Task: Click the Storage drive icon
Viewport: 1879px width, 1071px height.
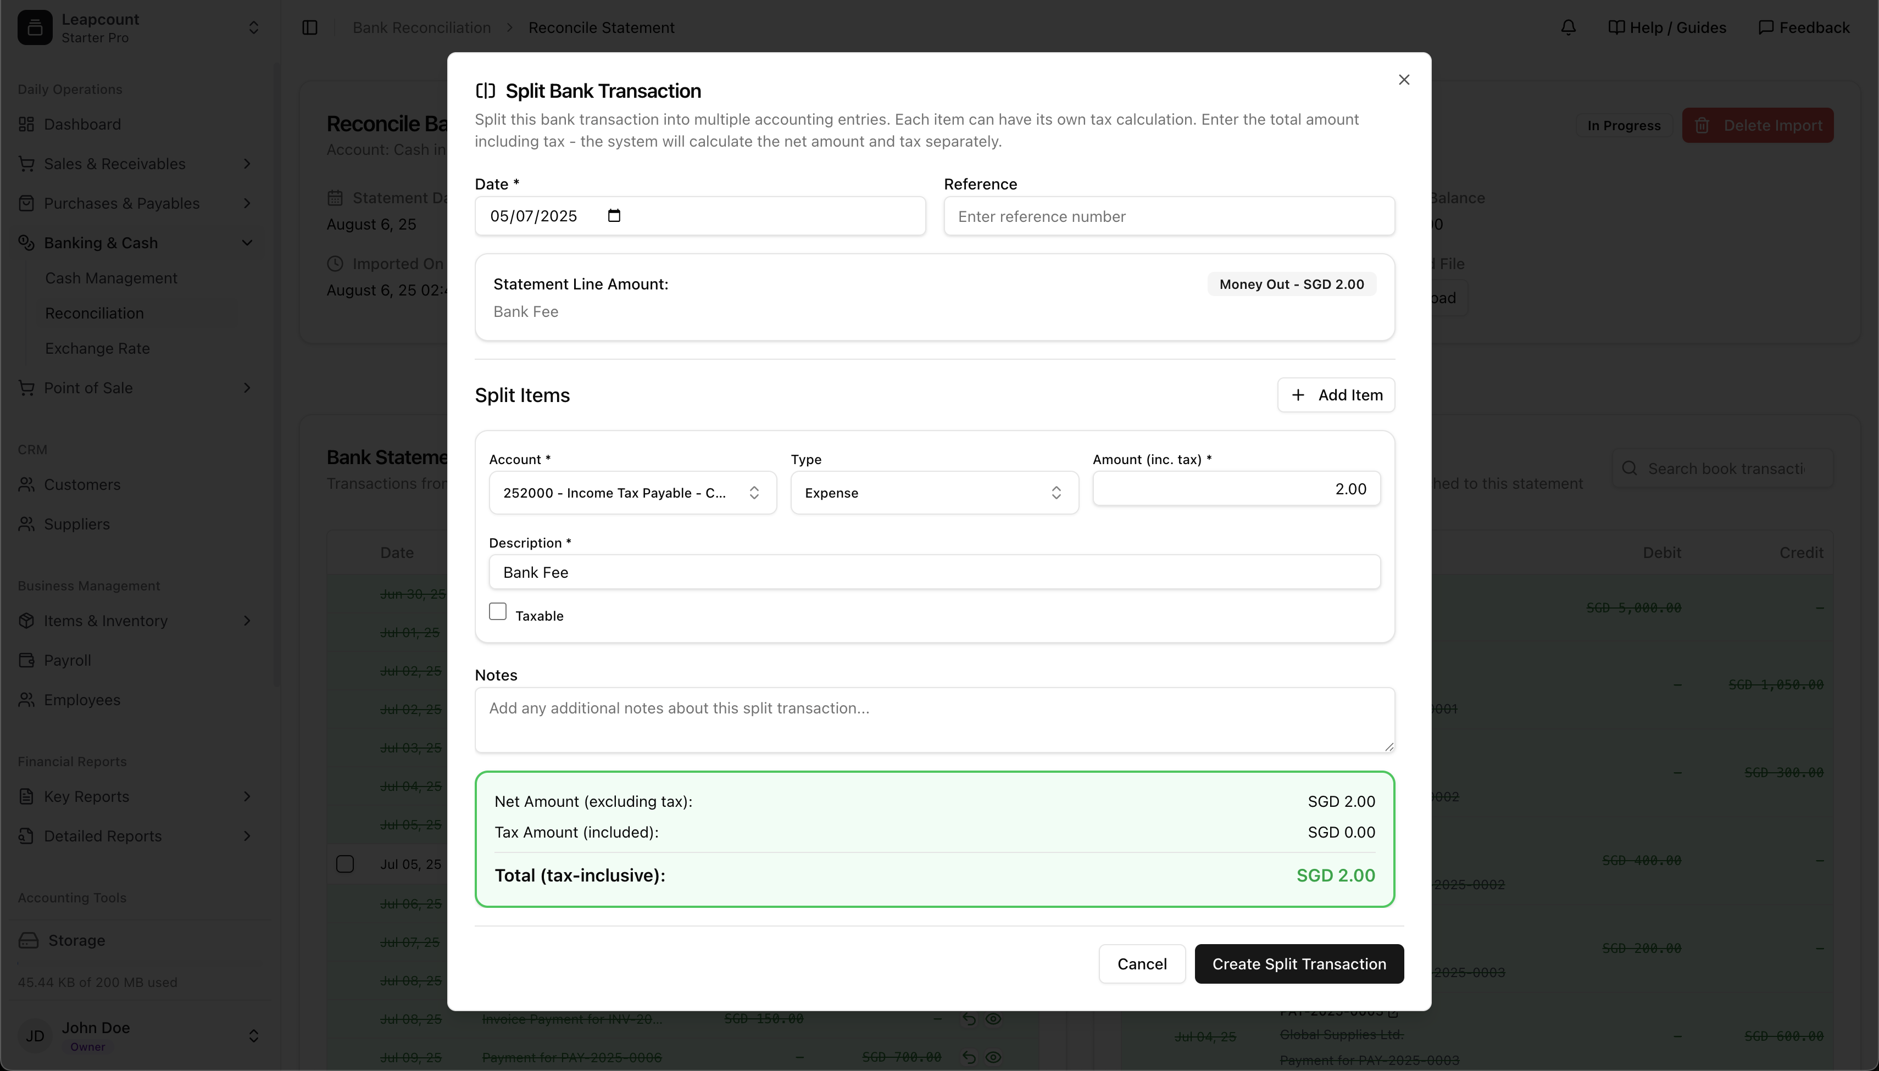Action: tap(29, 941)
